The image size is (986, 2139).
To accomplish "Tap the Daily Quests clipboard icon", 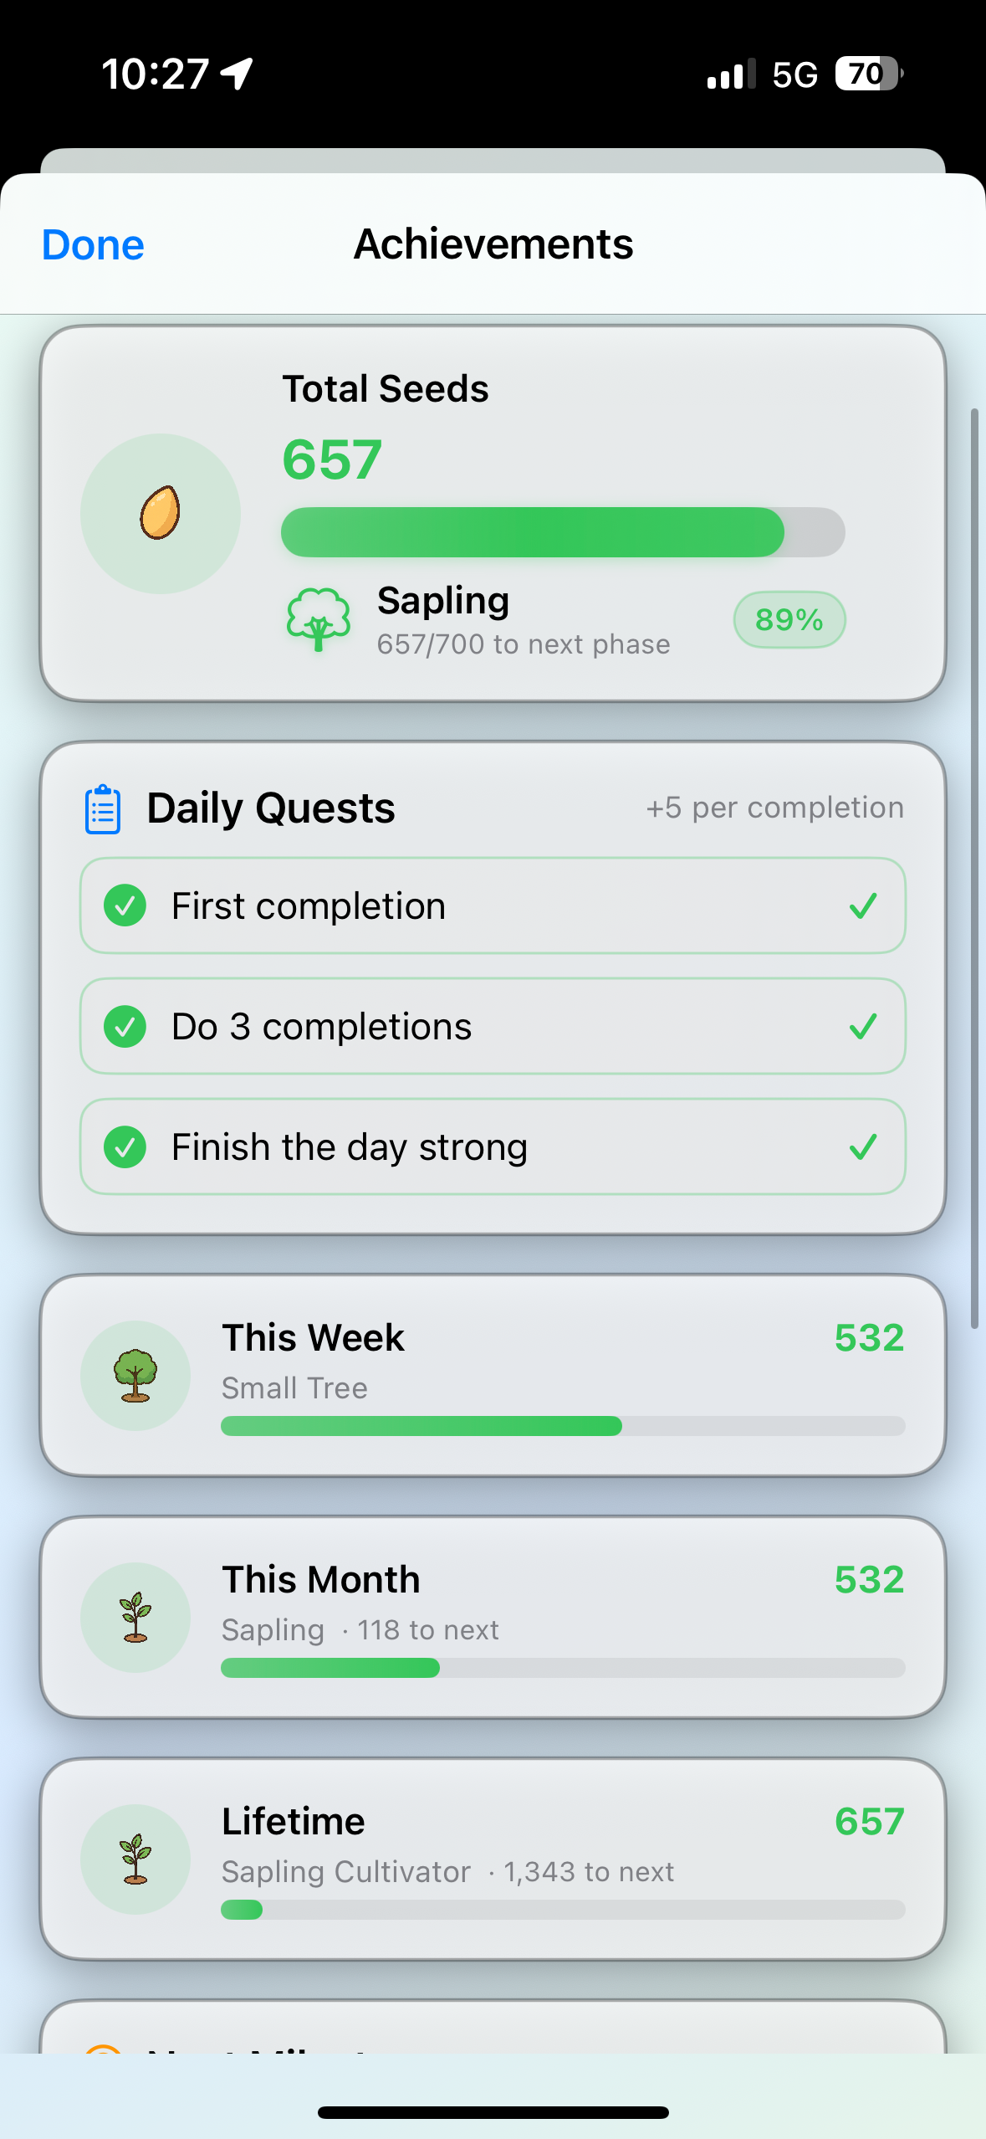I will [x=103, y=809].
